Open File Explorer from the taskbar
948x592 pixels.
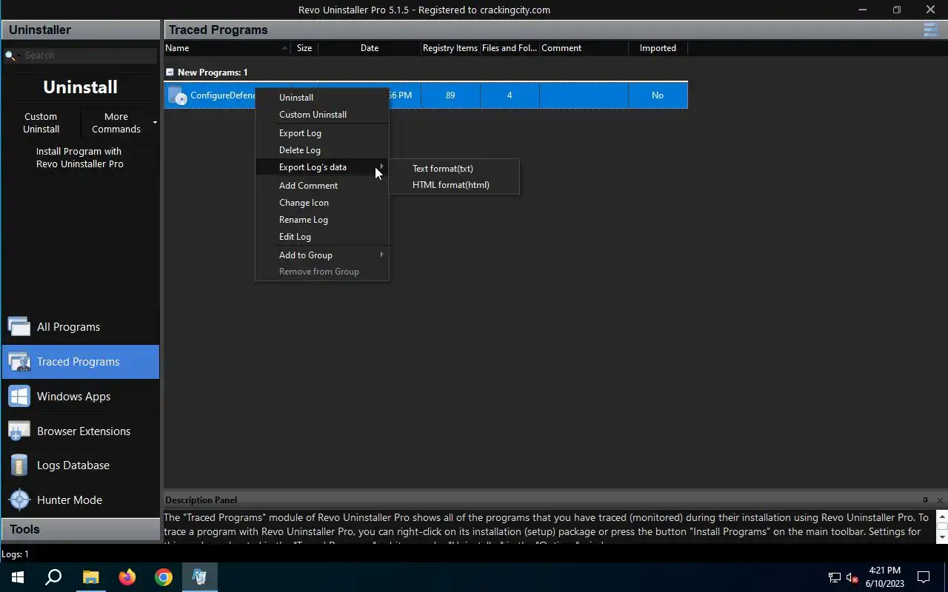point(90,577)
